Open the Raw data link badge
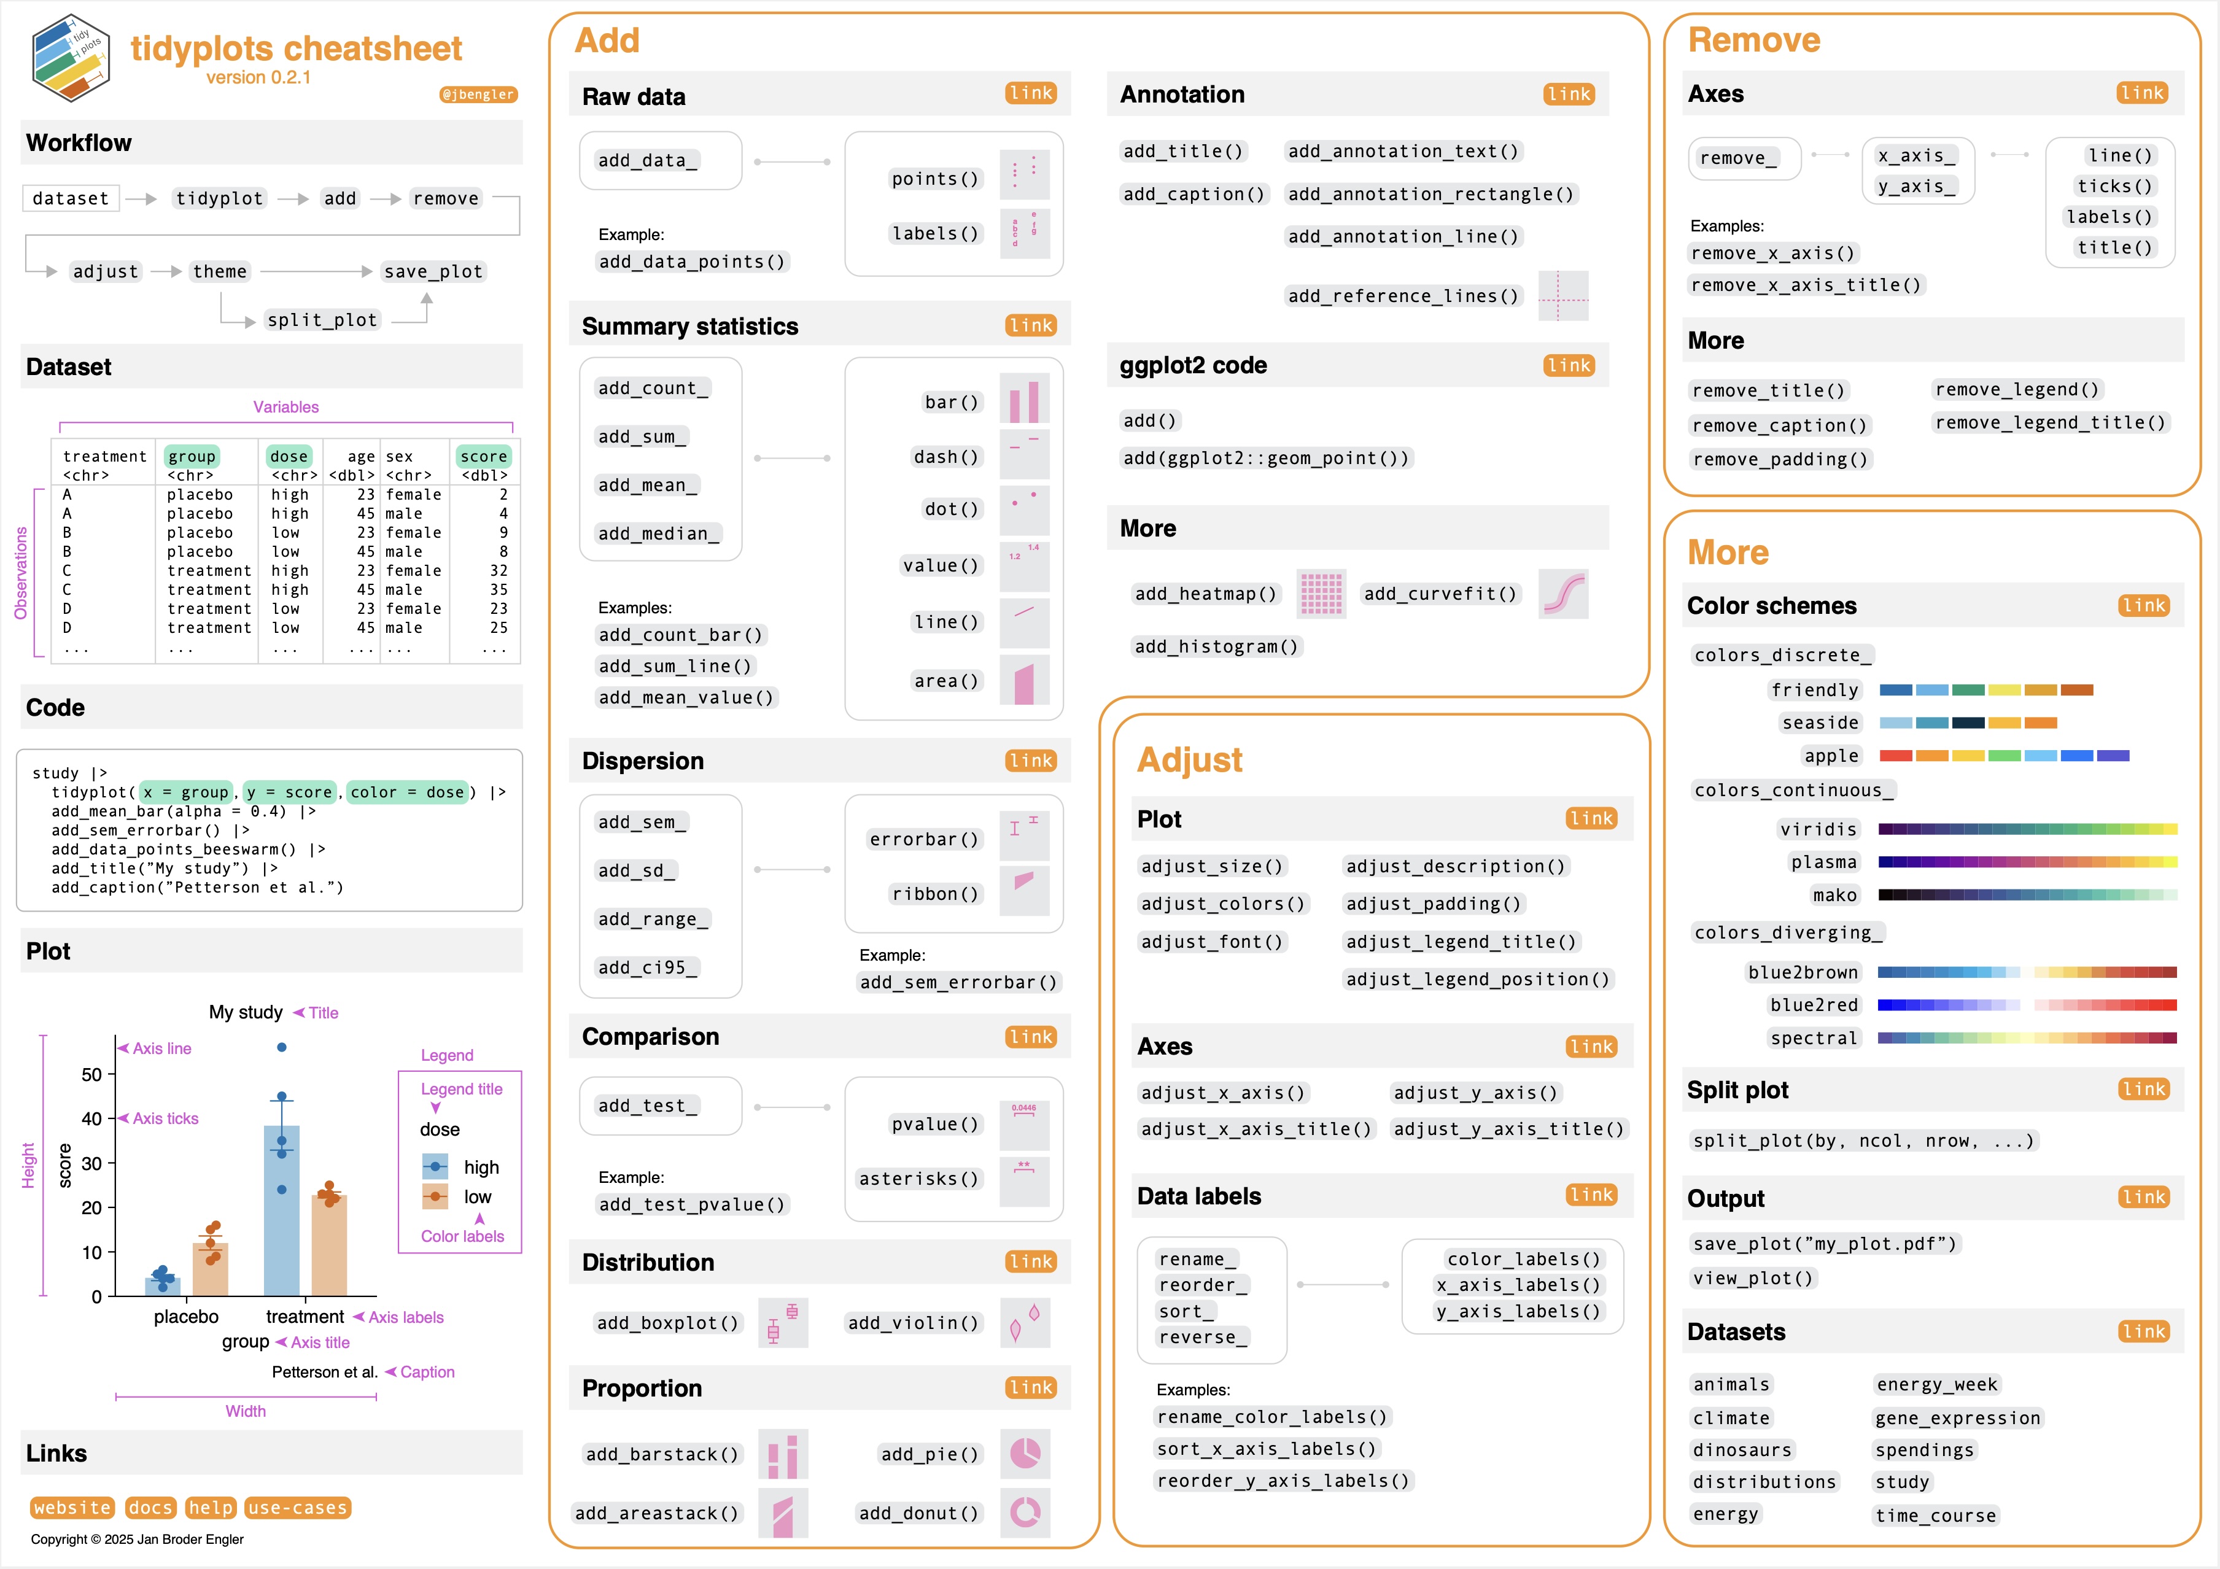Viewport: 2220px width, 1569px height. [1031, 93]
